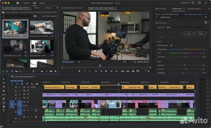Switch to the Essential Graphics tab
Screen dimensions: 211x128
[194, 8]
